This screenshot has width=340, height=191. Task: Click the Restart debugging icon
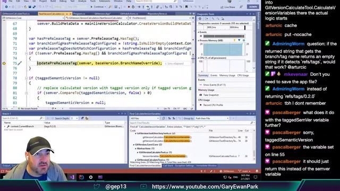tap(133, 7)
